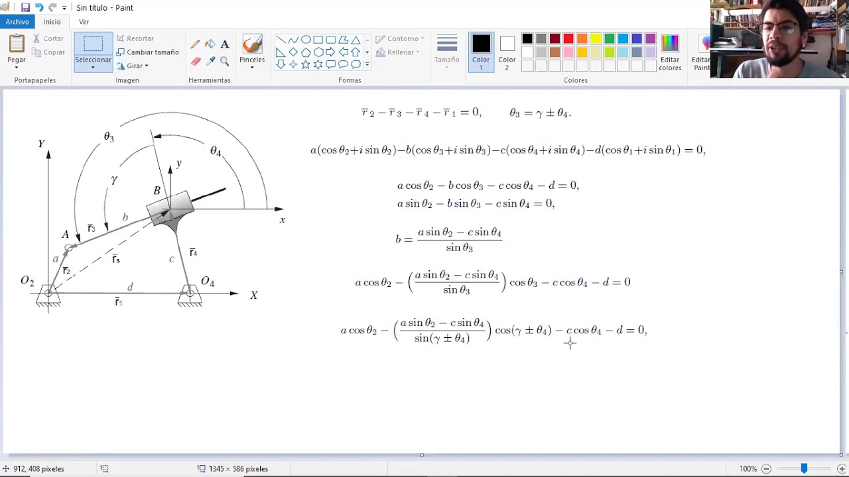Undo the last action from the title bar
Viewport: 849px width, 477px height.
(x=38, y=7)
